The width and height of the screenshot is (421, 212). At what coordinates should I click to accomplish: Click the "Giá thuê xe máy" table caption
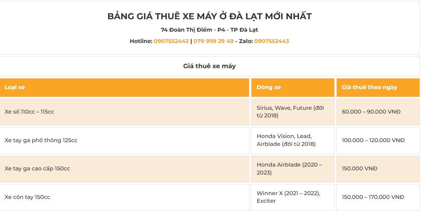pos(209,66)
